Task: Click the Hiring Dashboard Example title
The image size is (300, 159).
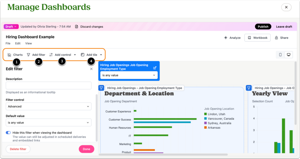Action: click(30, 37)
